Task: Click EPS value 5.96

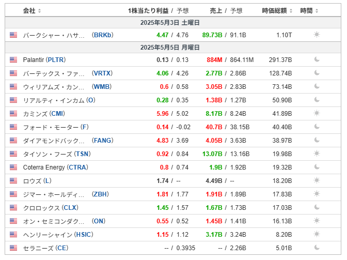Action: click(163, 114)
